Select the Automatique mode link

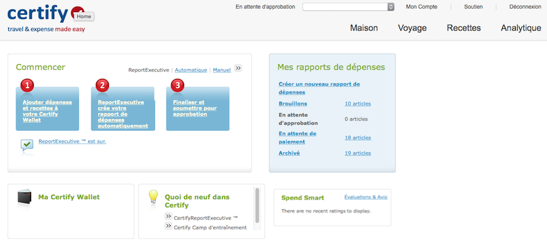click(191, 70)
